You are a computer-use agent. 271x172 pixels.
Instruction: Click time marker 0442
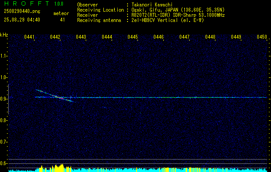[55, 37]
